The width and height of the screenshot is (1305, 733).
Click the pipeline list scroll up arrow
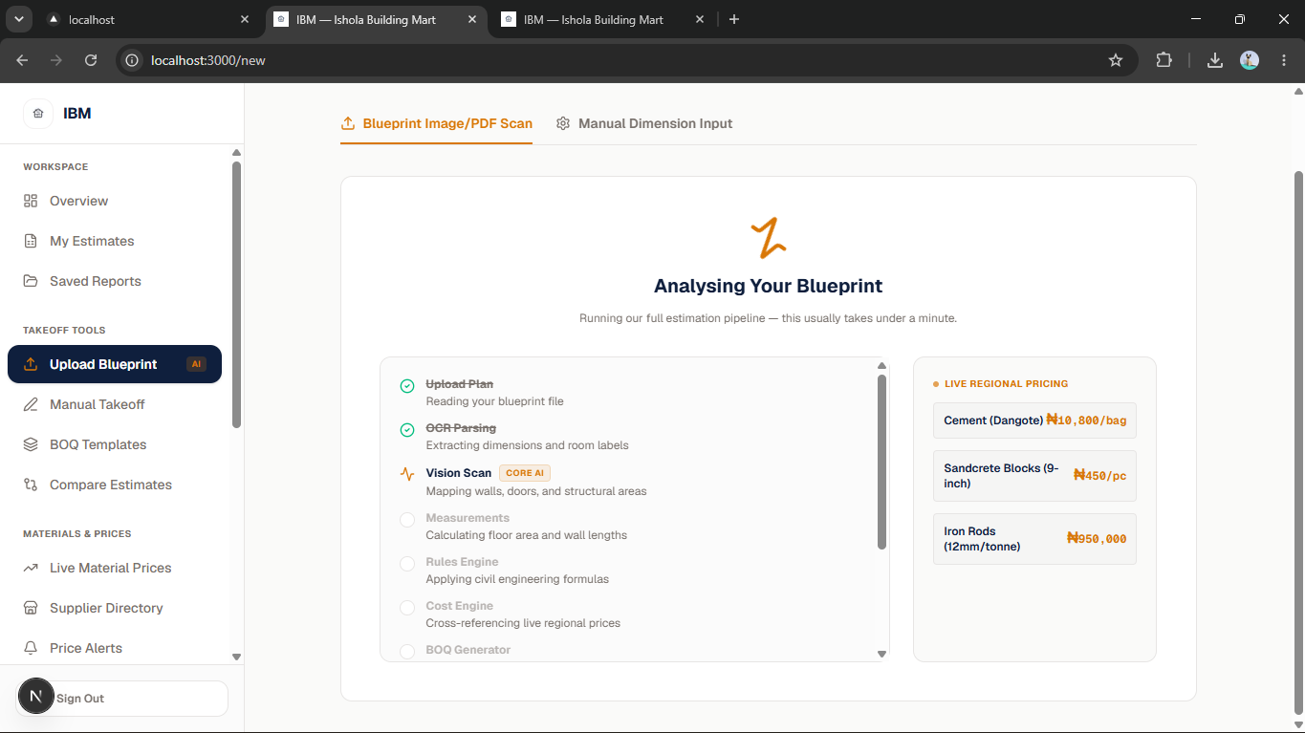(x=881, y=366)
